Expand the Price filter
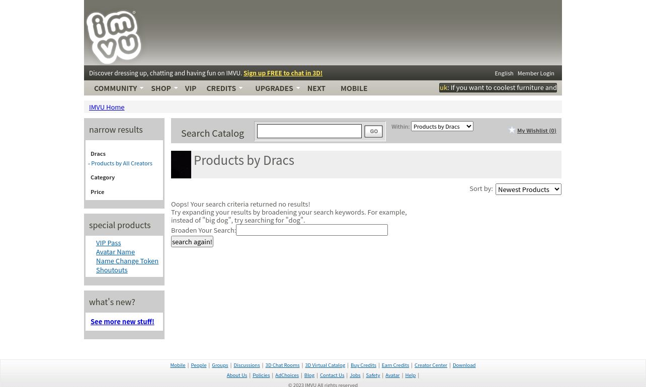 tap(97, 192)
